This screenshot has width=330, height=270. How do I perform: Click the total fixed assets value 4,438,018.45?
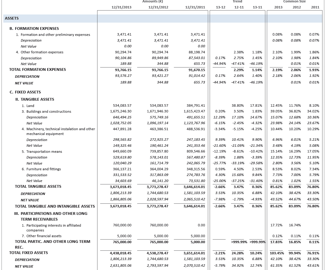[121, 253]
